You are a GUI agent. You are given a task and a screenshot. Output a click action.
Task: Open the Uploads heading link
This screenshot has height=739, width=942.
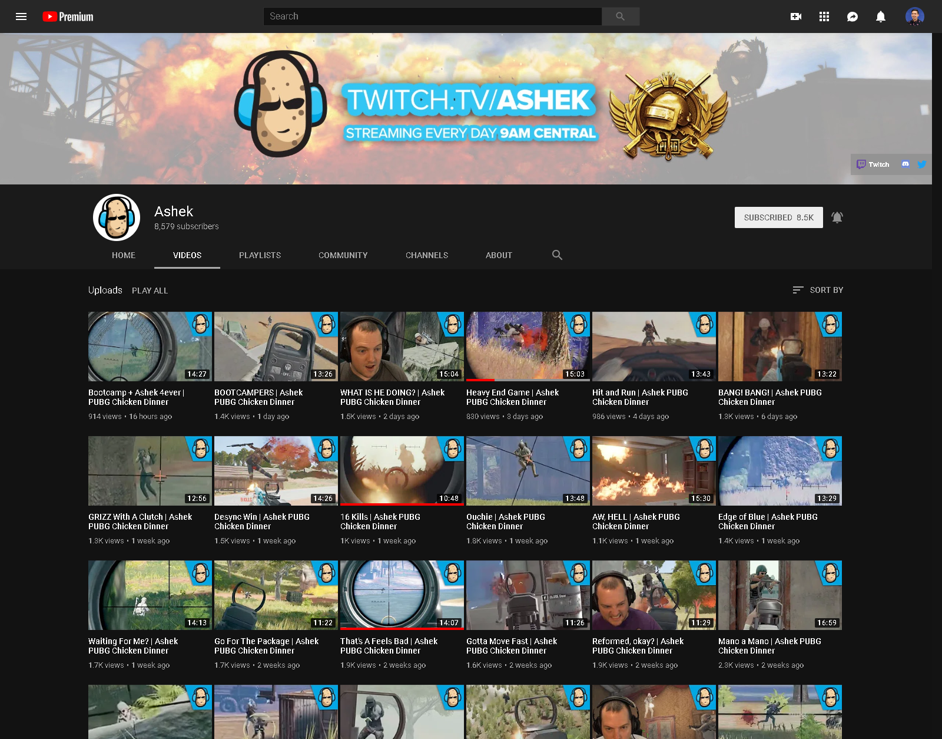(x=105, y=290)
